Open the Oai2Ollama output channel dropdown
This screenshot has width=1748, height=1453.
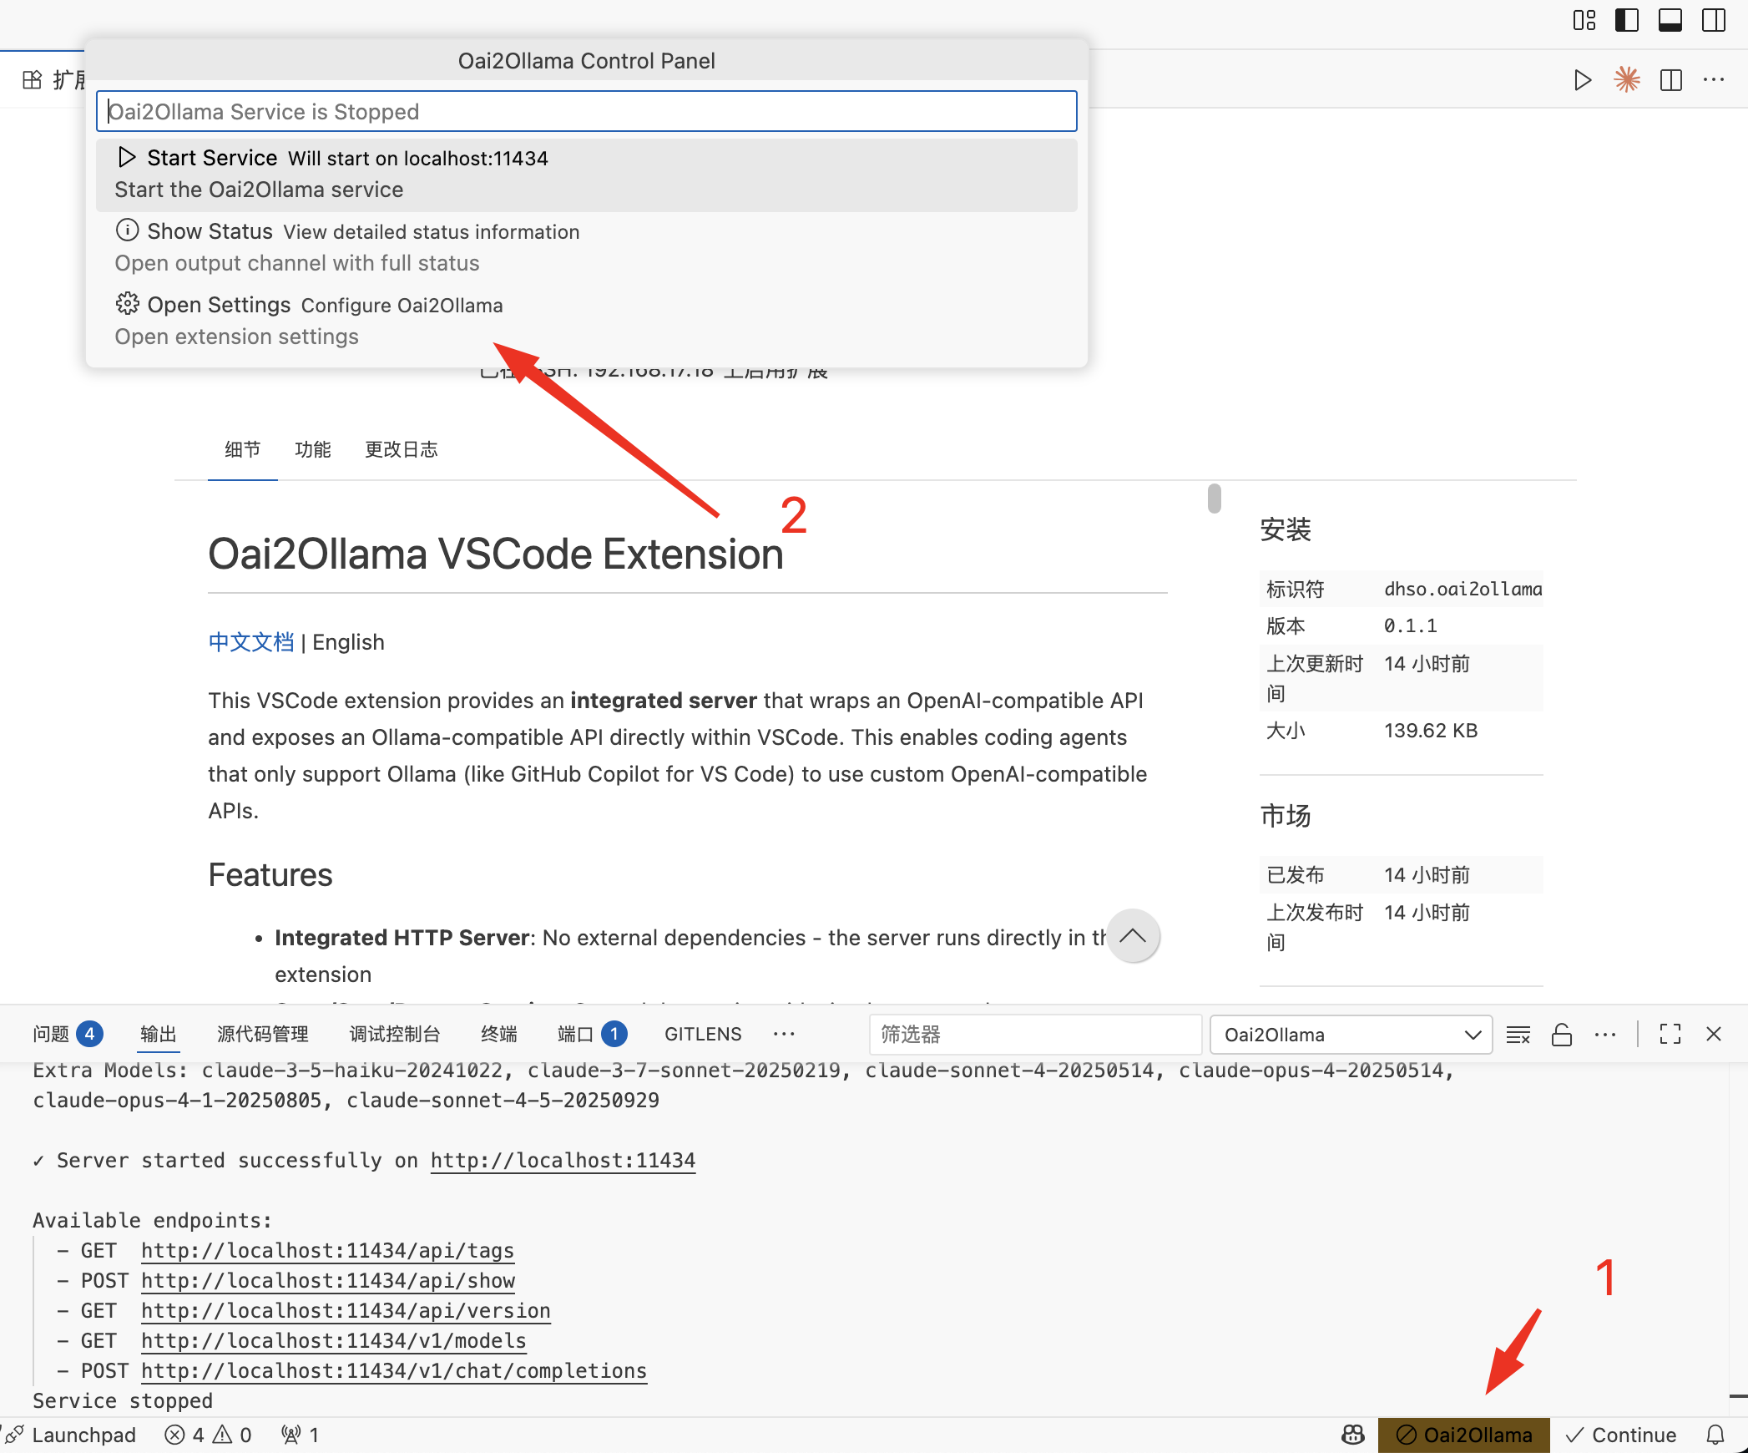coord(1351,1035)
